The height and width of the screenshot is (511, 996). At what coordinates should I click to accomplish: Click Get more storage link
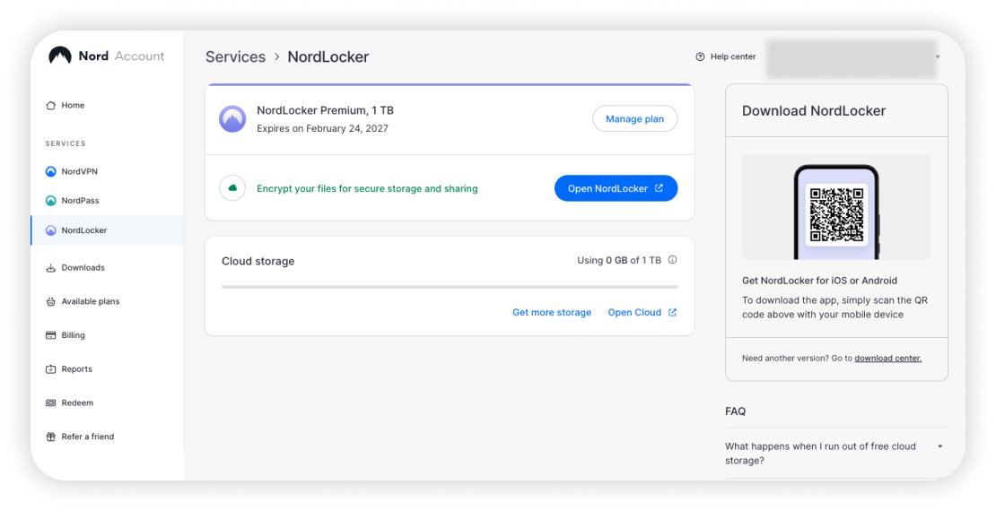tap(551, 312)
